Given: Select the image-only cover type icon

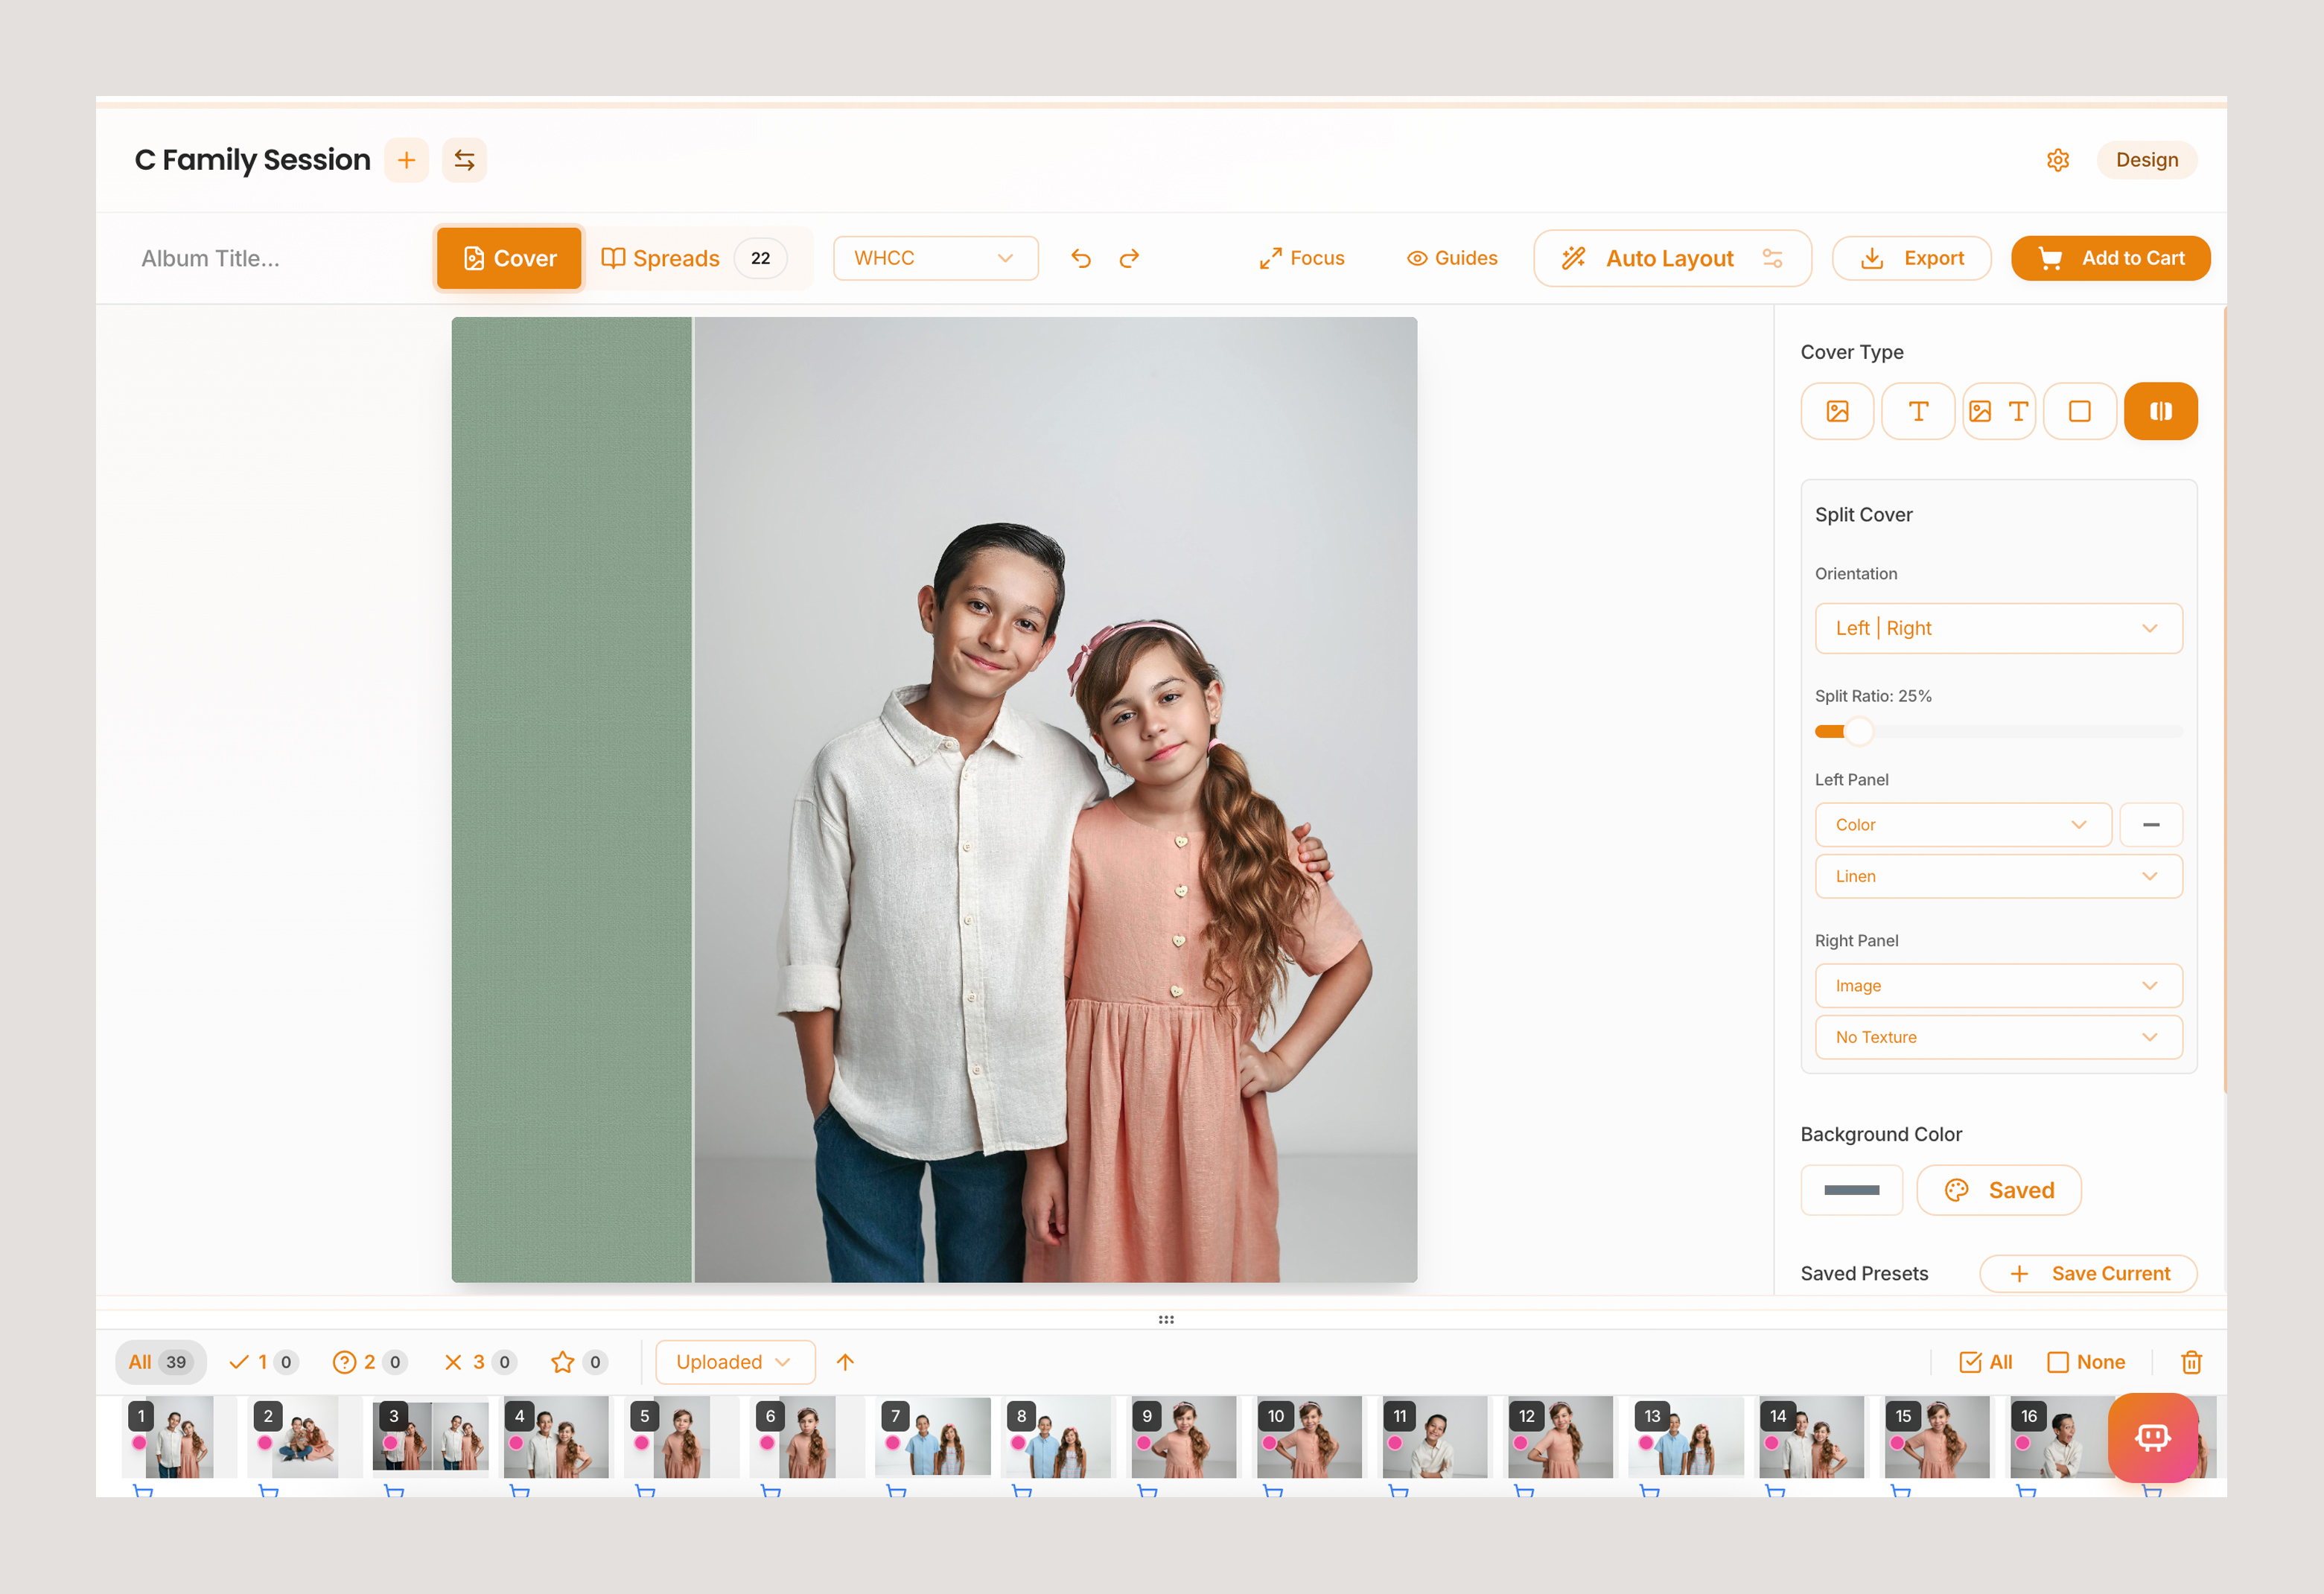Looking at the screenshot, I should point(1837,411).
